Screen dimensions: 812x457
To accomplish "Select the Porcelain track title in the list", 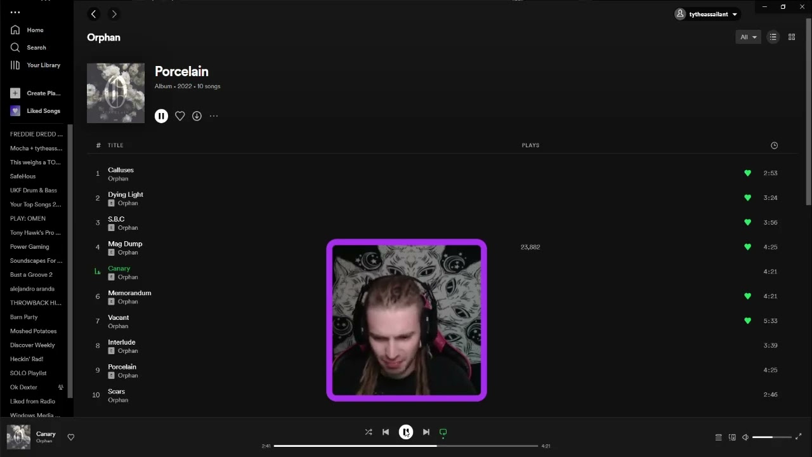I will point(122,367).
